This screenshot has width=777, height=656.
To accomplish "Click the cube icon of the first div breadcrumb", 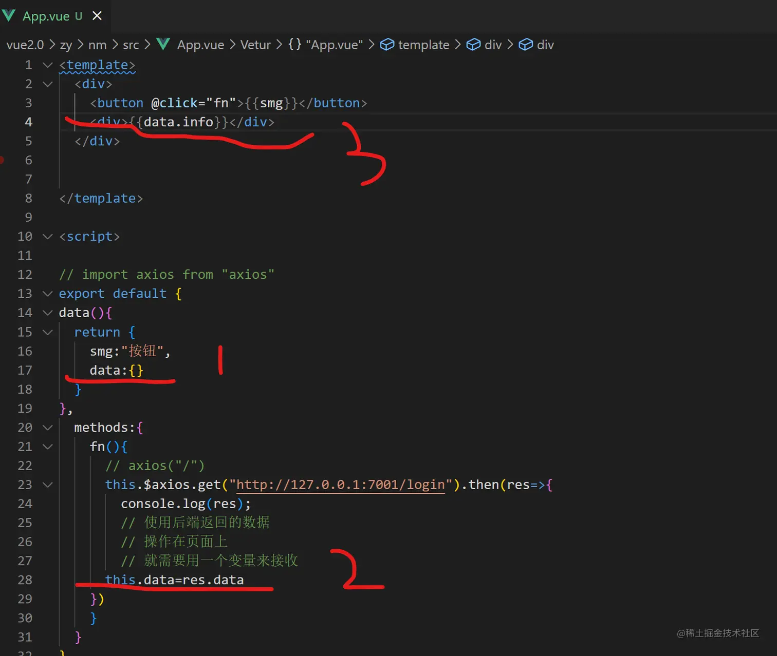I will [473, 45].
